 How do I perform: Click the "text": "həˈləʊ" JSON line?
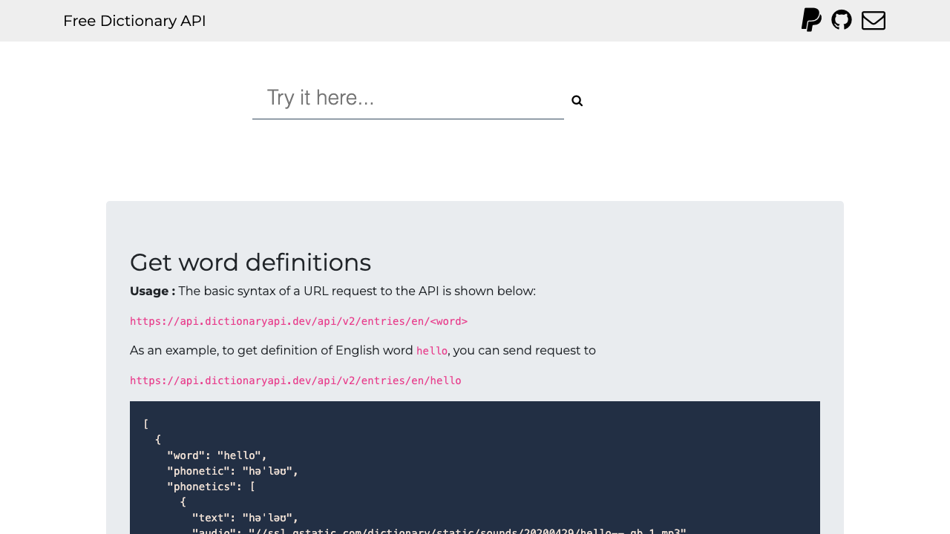(245, 518)
